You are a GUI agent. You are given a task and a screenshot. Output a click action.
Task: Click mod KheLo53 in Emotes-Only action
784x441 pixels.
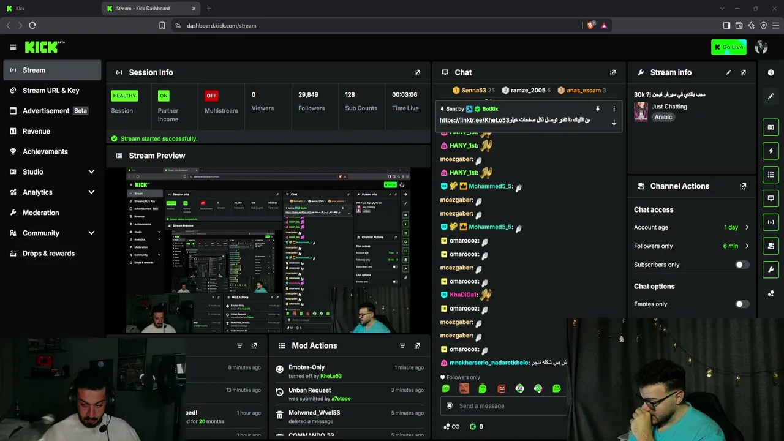pyautogui.click(x=331, y=376)
